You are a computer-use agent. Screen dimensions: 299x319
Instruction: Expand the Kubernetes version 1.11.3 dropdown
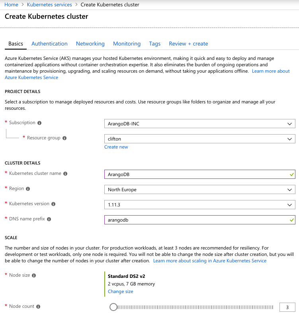tap(199, 205)
